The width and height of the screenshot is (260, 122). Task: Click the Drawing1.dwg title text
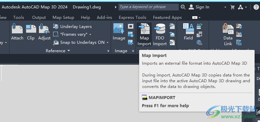pos(87,7)
